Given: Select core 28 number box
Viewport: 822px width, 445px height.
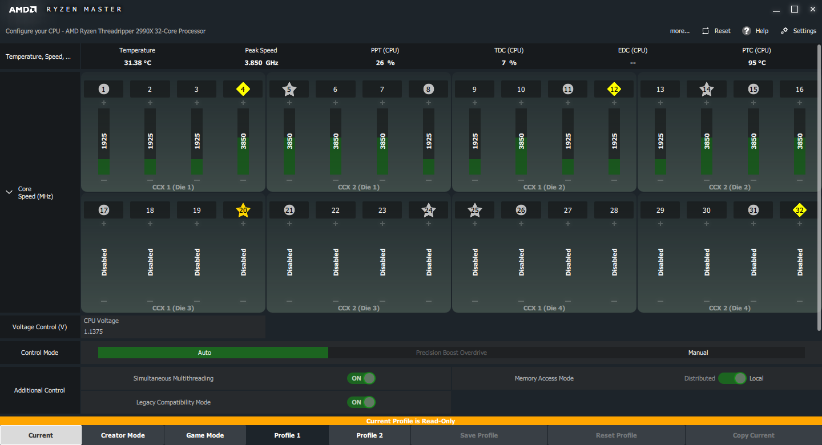Looking at the screenshot, I should pyautogui.click(x=614, y=210).
